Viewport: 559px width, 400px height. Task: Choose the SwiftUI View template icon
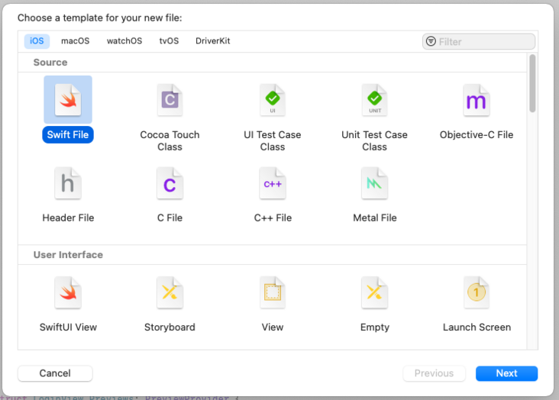tap(68, 292)
